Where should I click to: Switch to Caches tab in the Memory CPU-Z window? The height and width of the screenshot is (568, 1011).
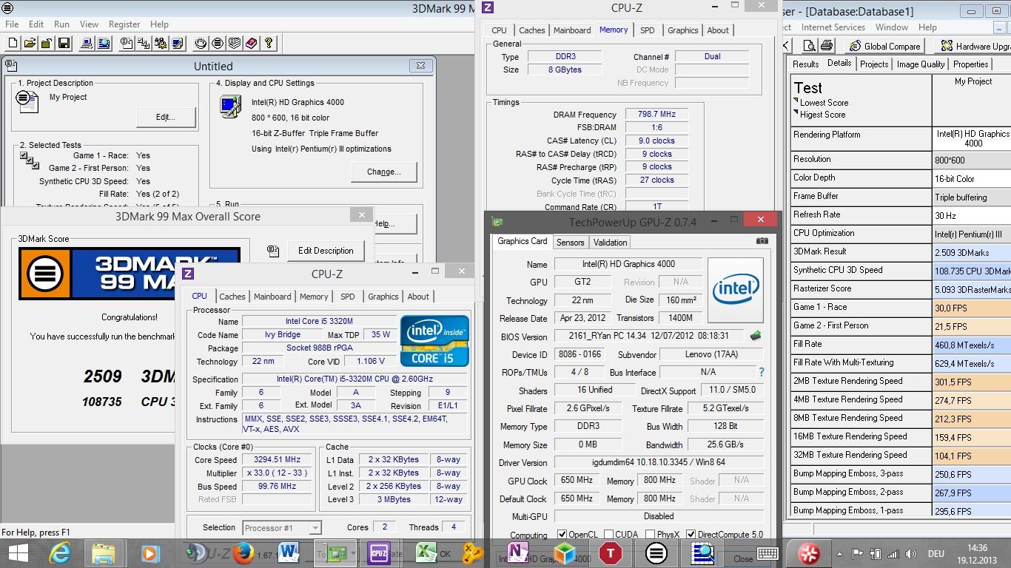(531, 30)
